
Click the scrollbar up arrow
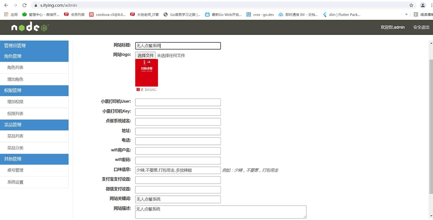(431, 43)
